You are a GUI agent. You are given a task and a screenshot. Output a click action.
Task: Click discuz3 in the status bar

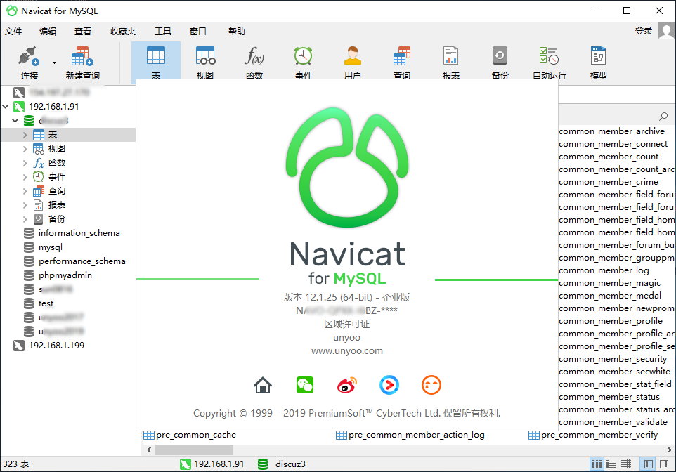290,464
